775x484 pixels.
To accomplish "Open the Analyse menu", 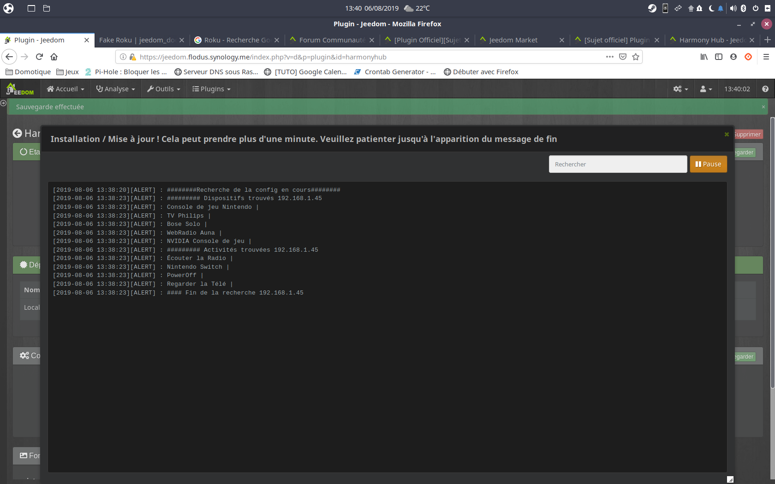I will (116, 89).
